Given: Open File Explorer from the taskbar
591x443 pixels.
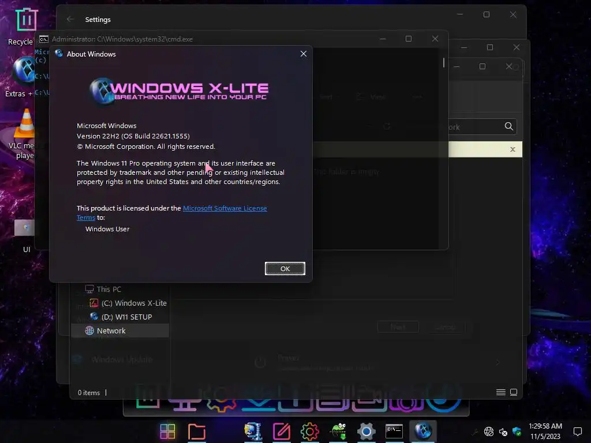Looking at the screenshot, I should pos(196,431).
